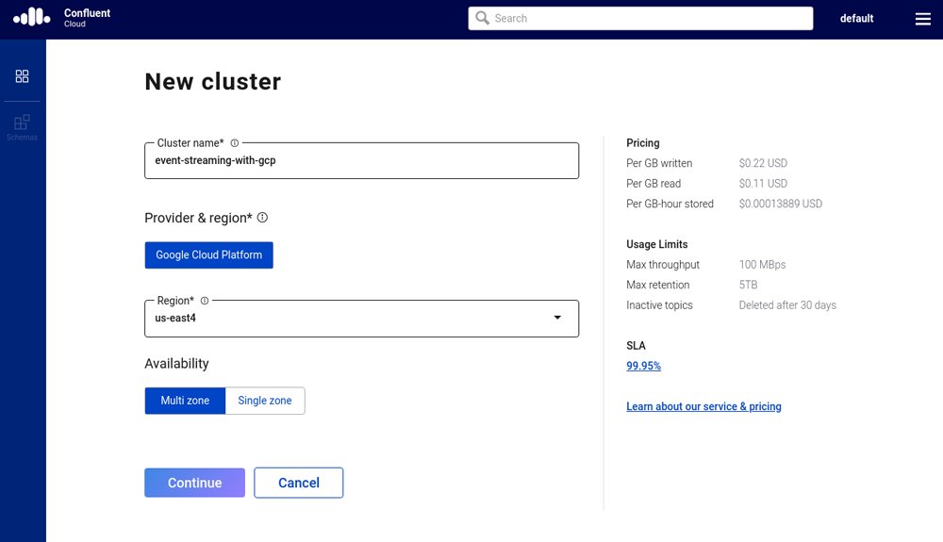Click the New cluster heading
This screenshot has width=943, height=542.
213,82
